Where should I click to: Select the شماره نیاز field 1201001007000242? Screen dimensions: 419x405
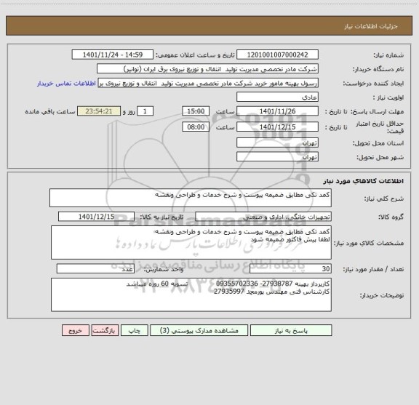point(277,55)
